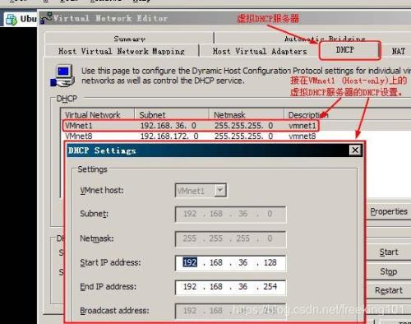Image resolution: width=411 pixels, height=324 pixels.
Task: Select the VMnet1 row in DHCP list
Action: (191, 126)
